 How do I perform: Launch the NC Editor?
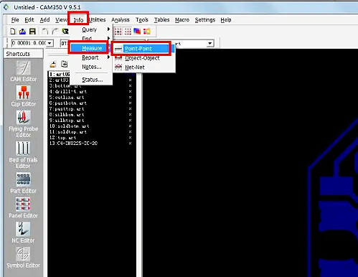[24, 233]
